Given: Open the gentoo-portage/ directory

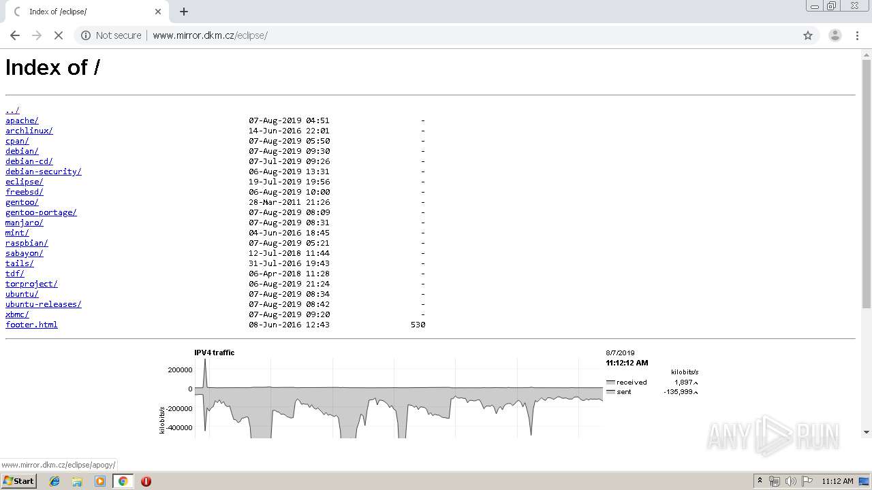Looking at the screenshot, I should pos(41,212).
